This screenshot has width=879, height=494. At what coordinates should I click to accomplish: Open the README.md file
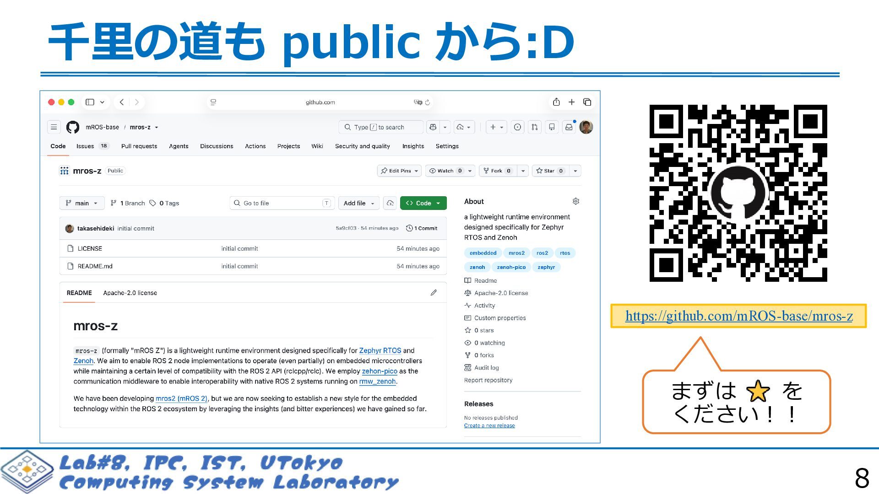coord(95,266)
